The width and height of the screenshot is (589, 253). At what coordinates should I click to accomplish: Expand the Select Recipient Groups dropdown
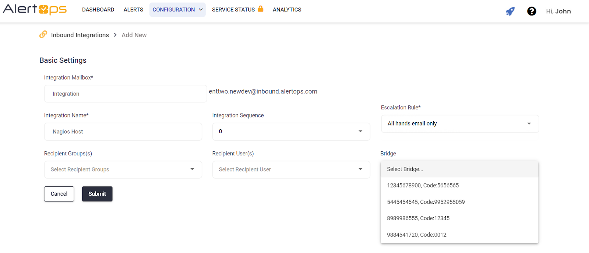(x=123, y=169)
